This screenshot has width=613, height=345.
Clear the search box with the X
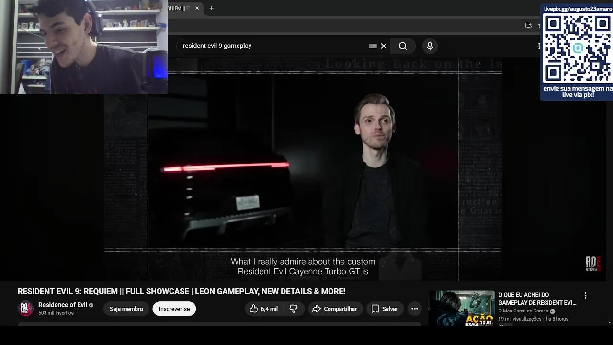point(384,46)
